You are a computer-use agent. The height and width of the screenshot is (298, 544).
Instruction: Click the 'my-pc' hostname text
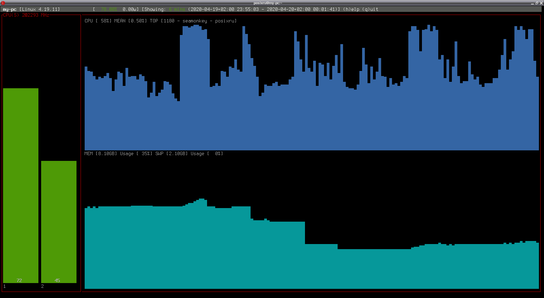[x=10, y=10]
